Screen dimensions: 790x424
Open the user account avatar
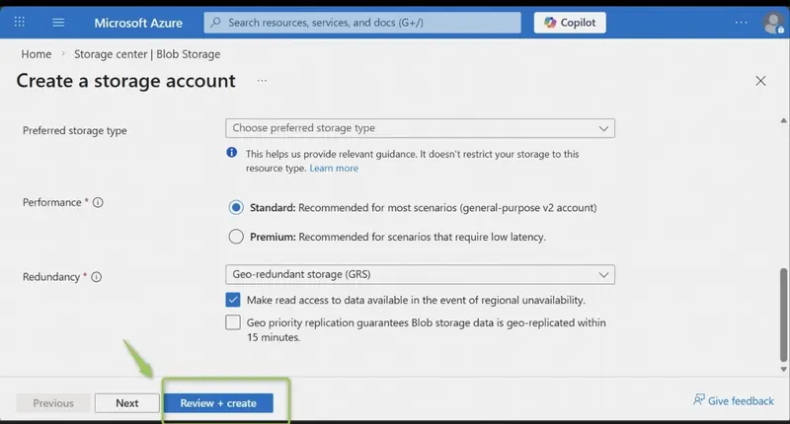click(773, 23)
